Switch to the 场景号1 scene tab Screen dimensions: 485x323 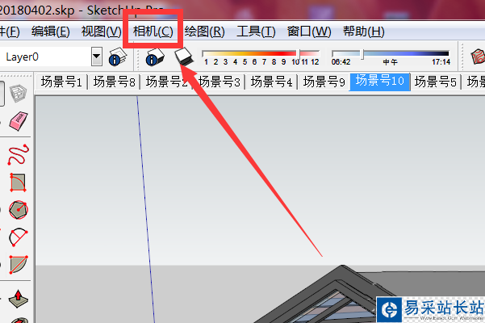[x=61, y=82]
